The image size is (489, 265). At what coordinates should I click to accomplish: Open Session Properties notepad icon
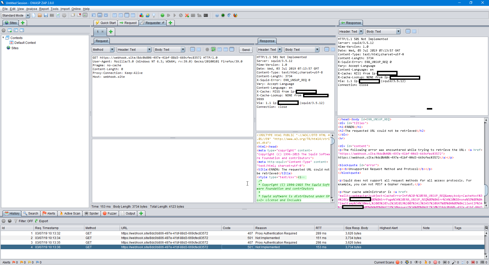click(58, 15)
